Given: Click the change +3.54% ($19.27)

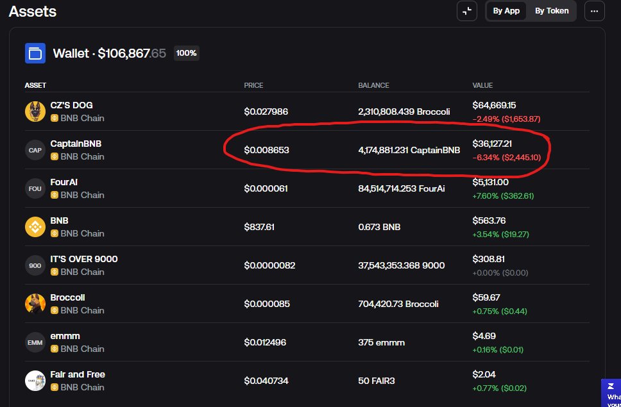Looking at the screenshot, I should (x=500, y=234).
